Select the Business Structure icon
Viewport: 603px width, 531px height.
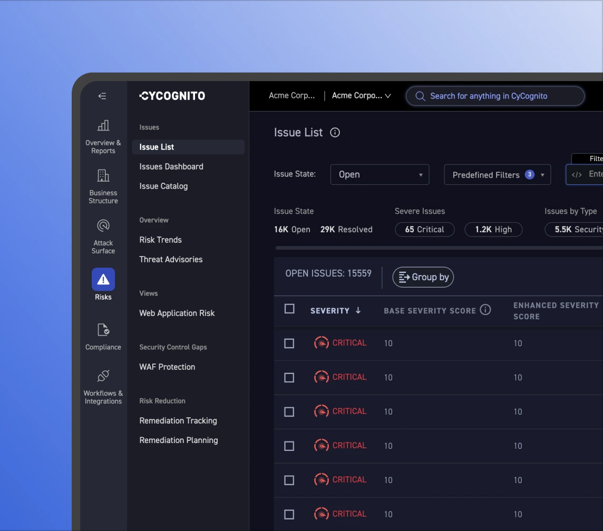[103, 184]
